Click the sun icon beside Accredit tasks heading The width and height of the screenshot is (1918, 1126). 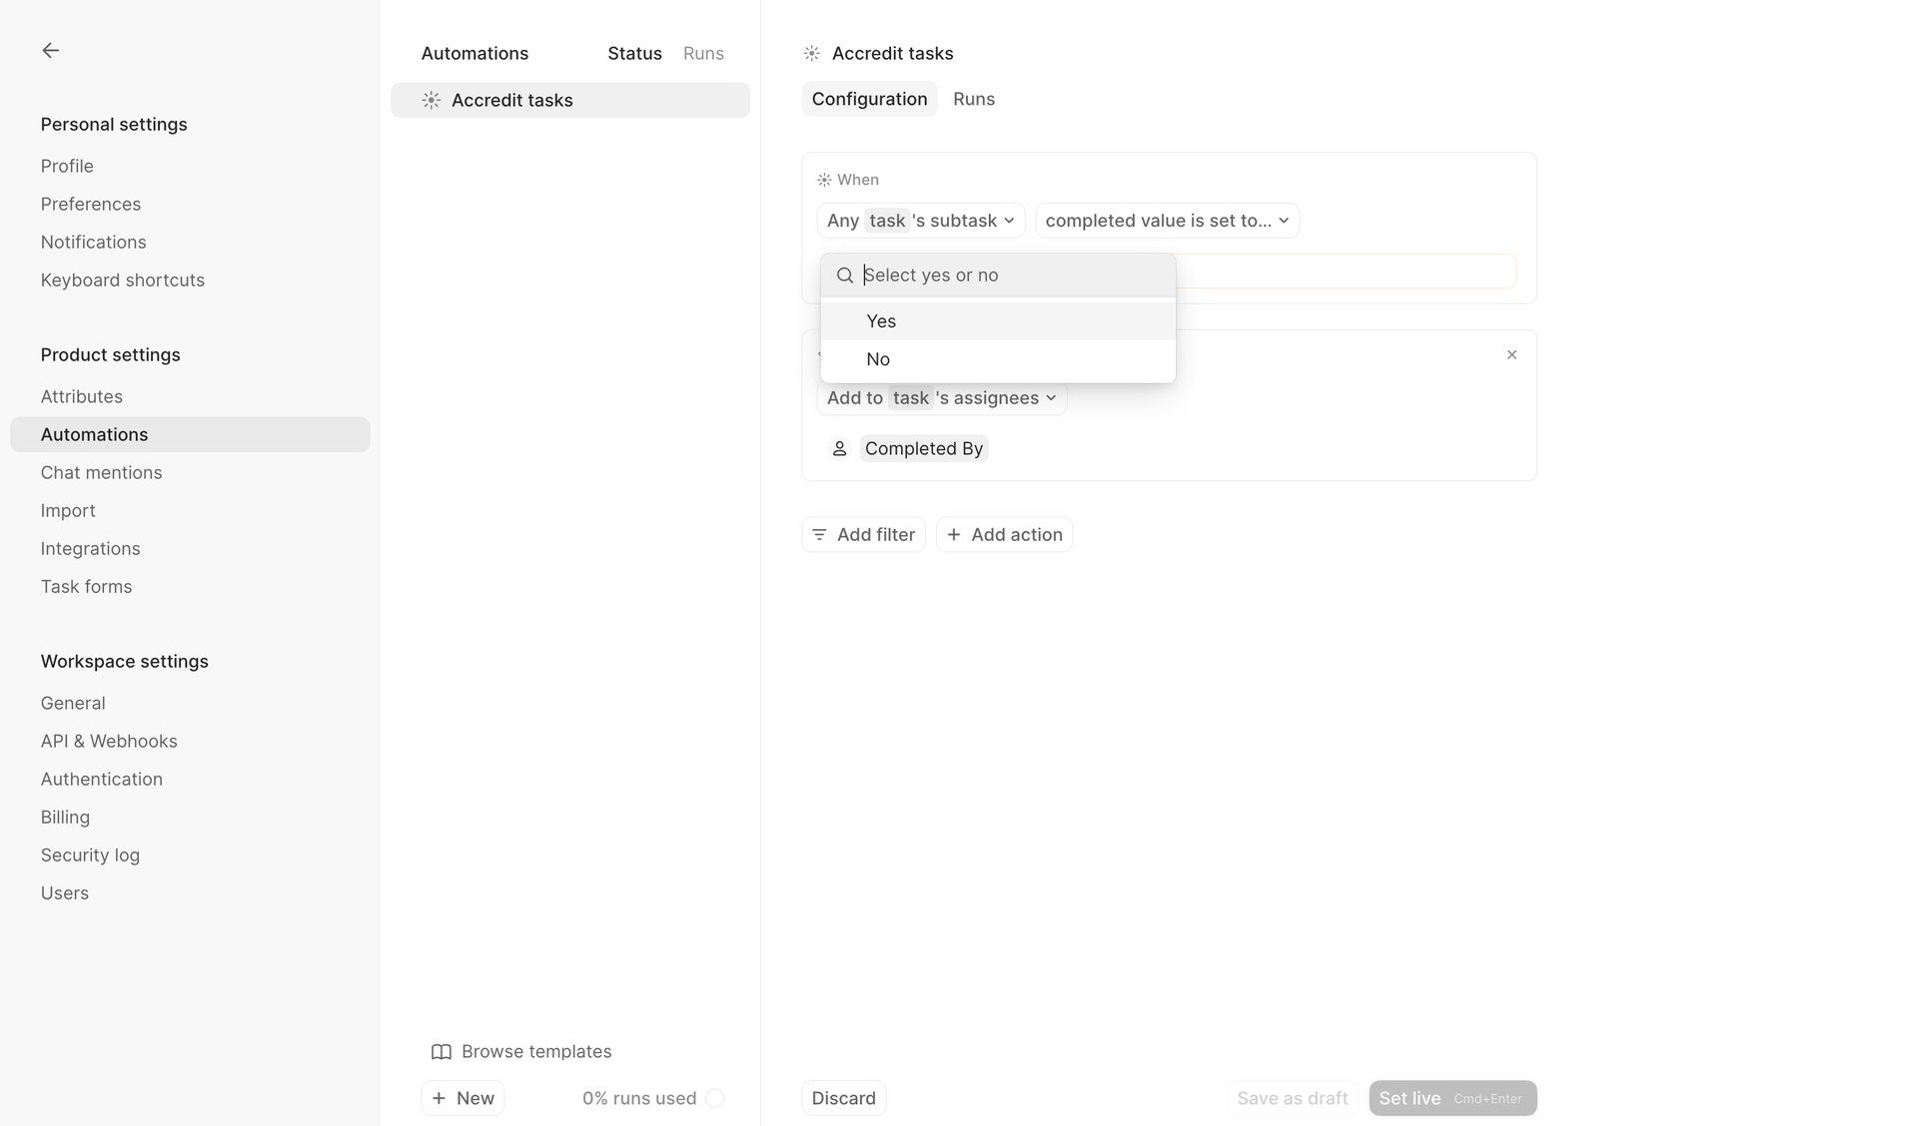pyautogui.click(x=812, y=53)
